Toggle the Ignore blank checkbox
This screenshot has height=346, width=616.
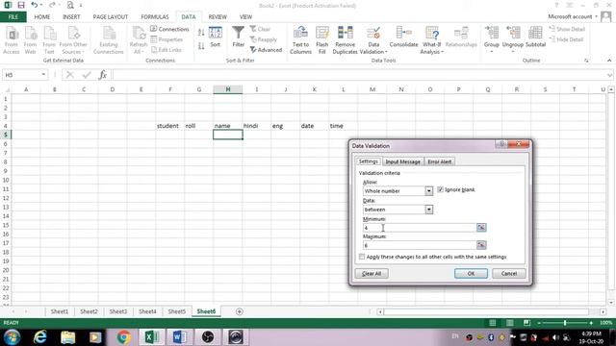tap(441, 189)
